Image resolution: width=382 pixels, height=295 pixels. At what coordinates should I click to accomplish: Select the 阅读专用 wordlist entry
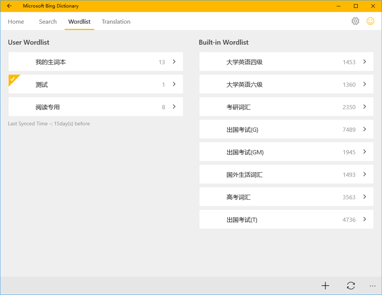click(x=96, y=107)
